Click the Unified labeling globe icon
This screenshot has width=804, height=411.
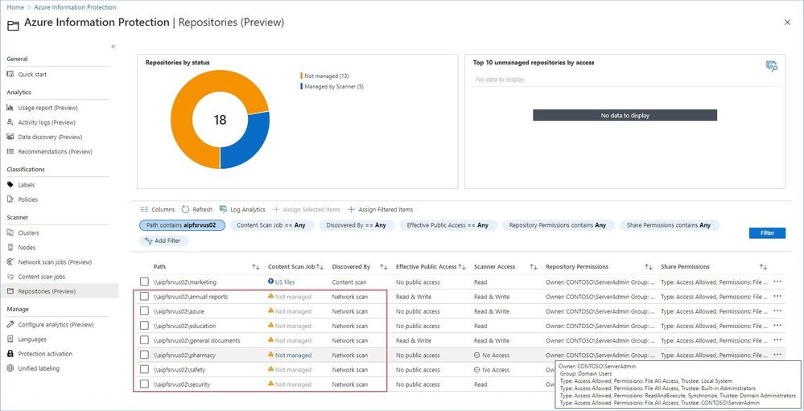coord(10,368)
